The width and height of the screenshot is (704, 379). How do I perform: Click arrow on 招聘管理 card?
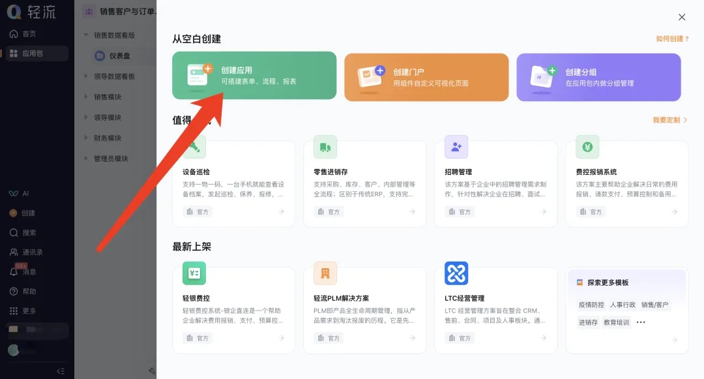pos(543,211)
